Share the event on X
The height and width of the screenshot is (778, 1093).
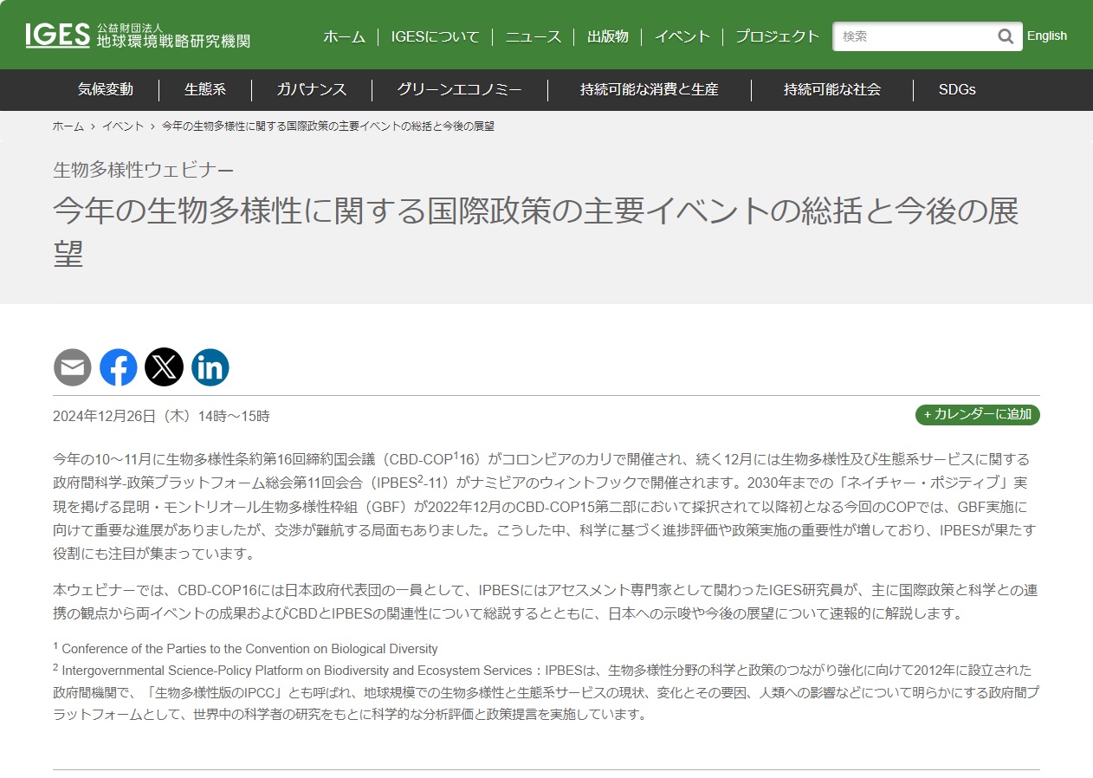(x=165, y=367)
